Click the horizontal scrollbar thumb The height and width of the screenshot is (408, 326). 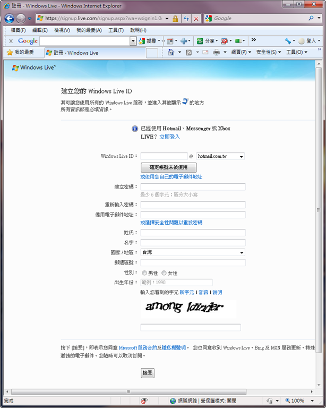pos(128,392)
